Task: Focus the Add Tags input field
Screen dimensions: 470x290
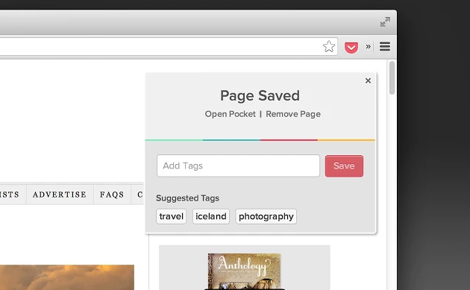Action: coord(238,166)
